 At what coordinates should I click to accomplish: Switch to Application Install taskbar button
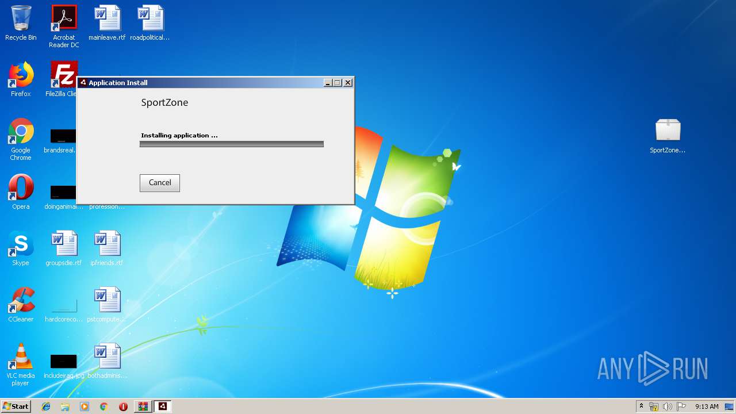[163, 407]
